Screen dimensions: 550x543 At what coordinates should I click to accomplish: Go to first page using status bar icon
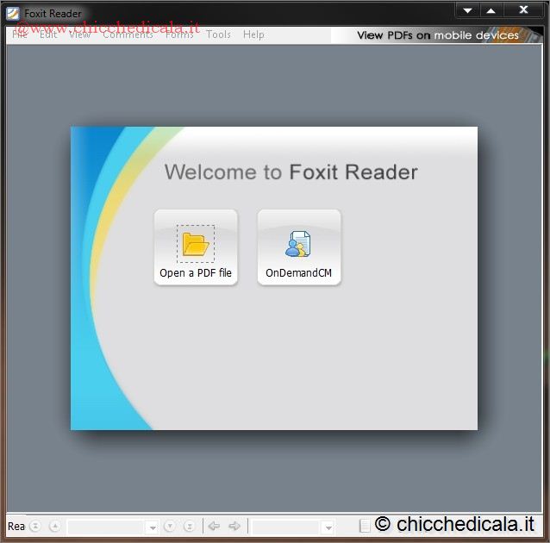[35, 526]
